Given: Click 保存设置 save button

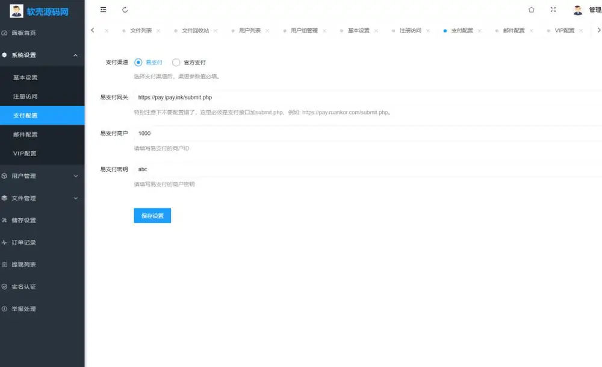Looking at the screenshot, I should (x=152, y=216).
